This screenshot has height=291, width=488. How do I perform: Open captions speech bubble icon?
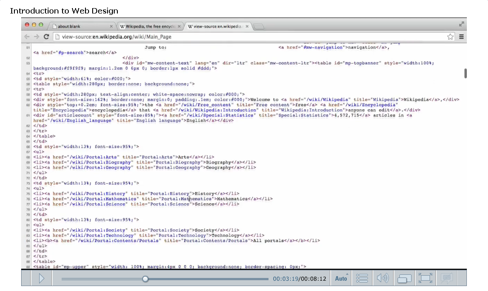coord(447,278)
